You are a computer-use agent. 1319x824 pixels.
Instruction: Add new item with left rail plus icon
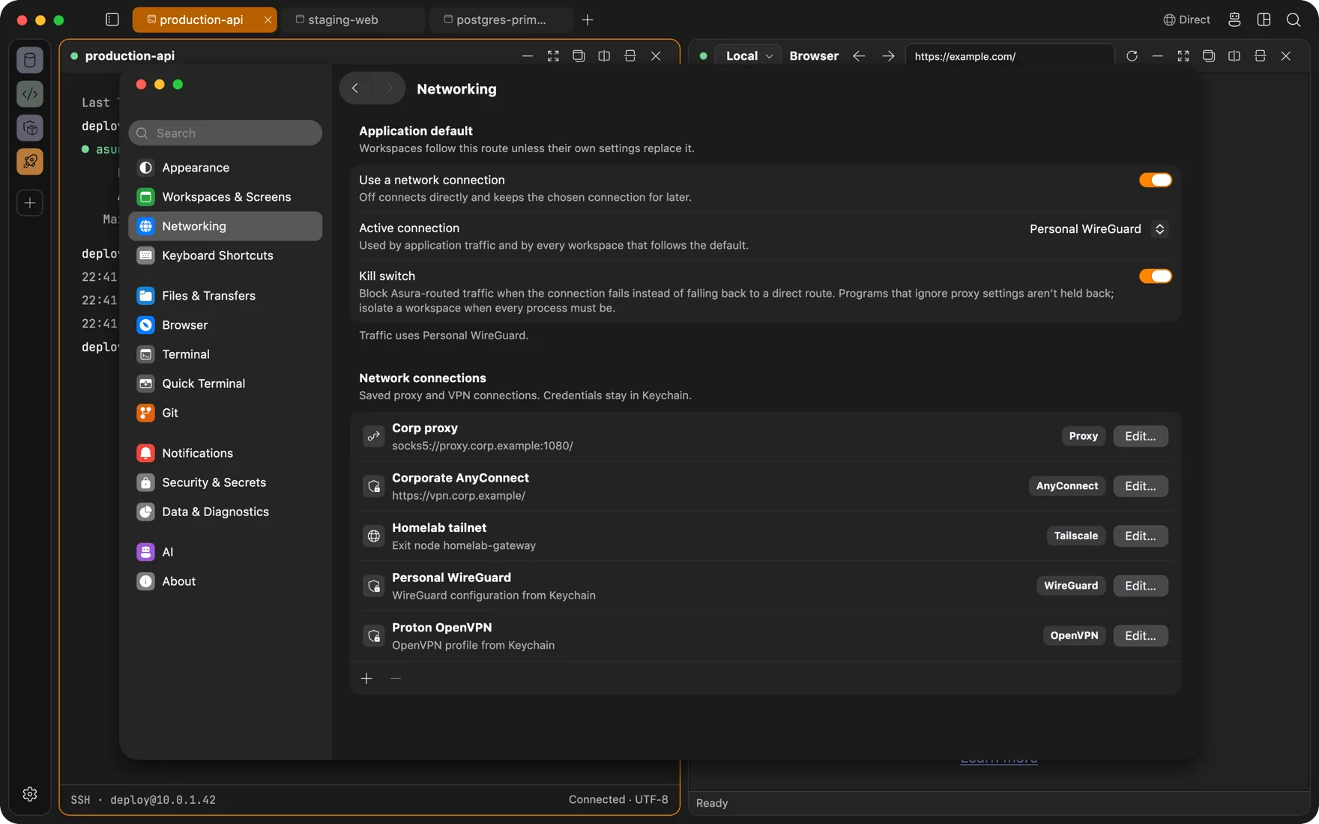(30, 203)
